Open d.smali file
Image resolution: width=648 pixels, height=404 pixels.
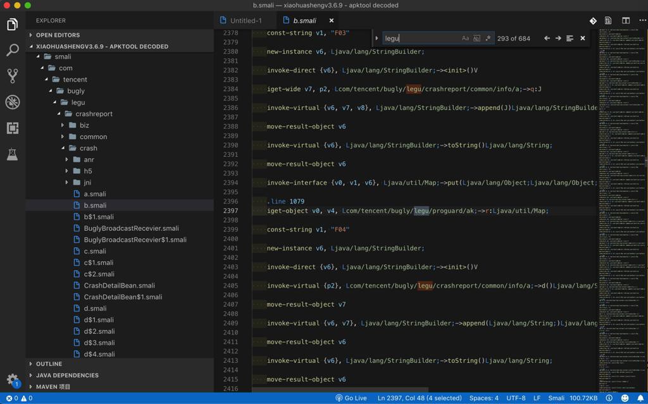click(x=120, y=308)
